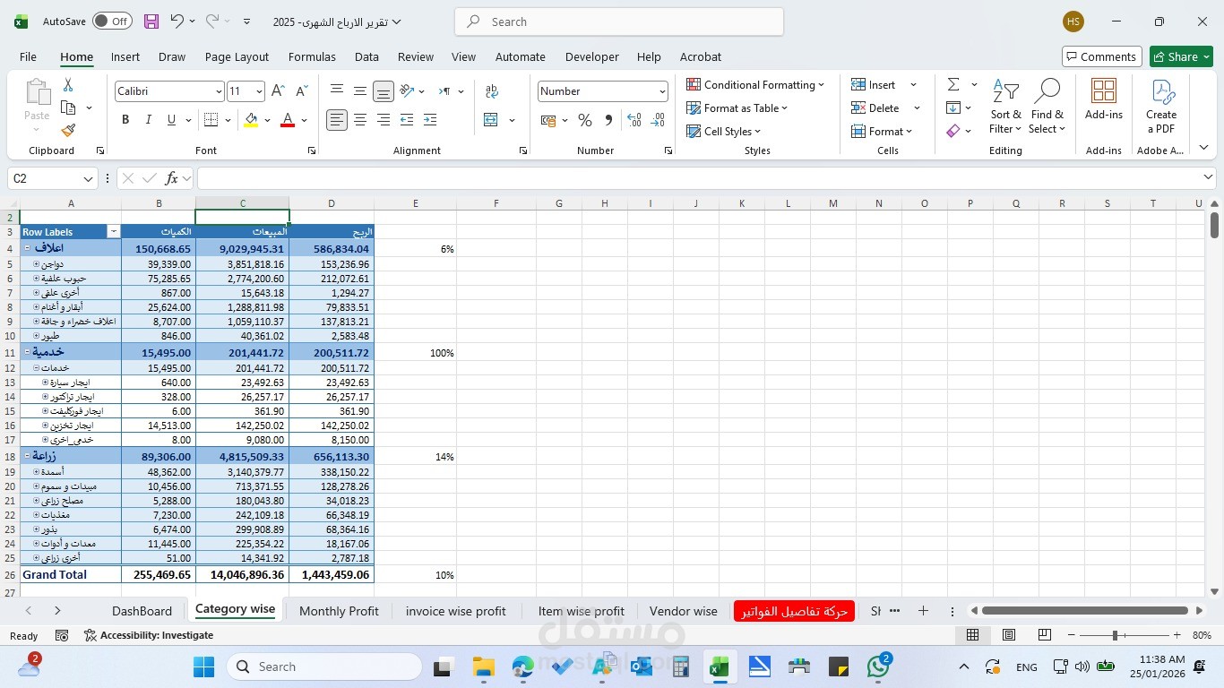Click the Comma Style icon
The image size is (1224, 688).
pyautogui.click(x=608, y=120)
